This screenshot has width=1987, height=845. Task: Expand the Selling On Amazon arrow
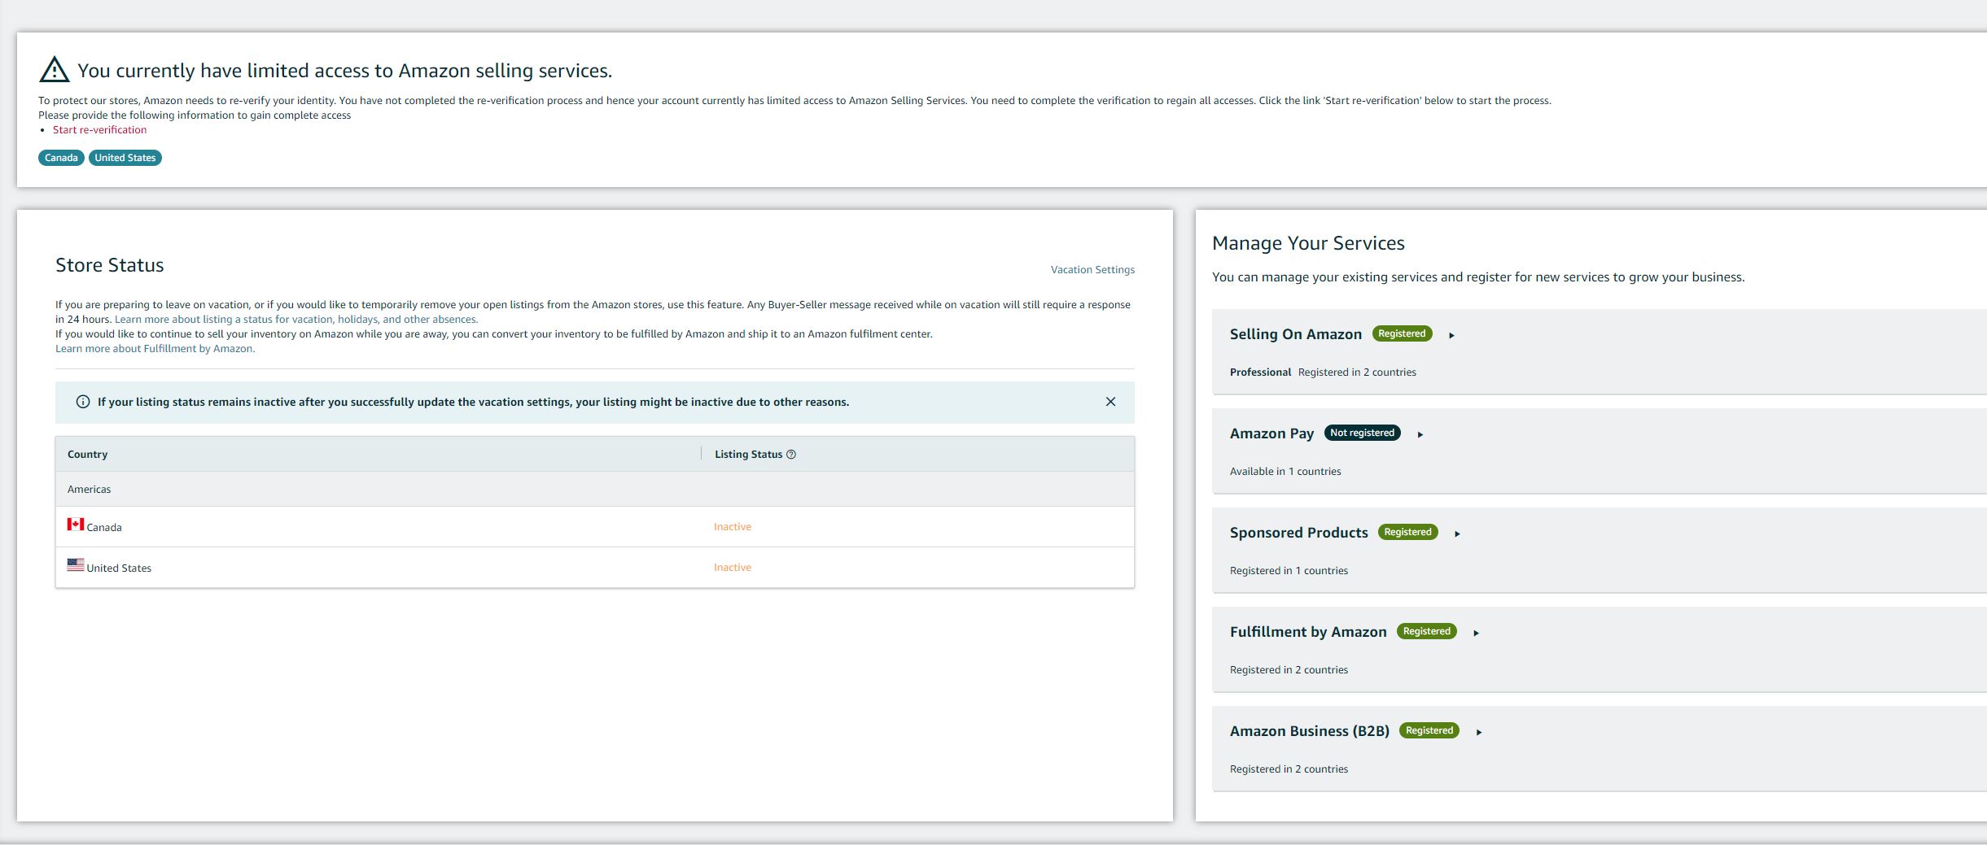coord(1451,335)
